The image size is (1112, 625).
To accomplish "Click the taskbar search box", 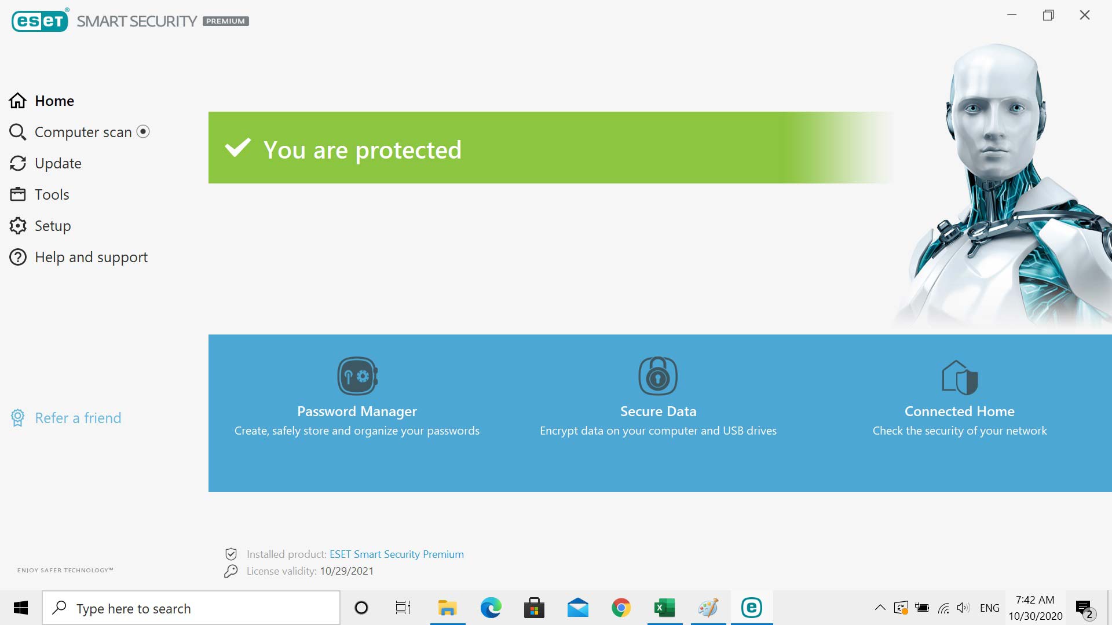I will point(191,608).
